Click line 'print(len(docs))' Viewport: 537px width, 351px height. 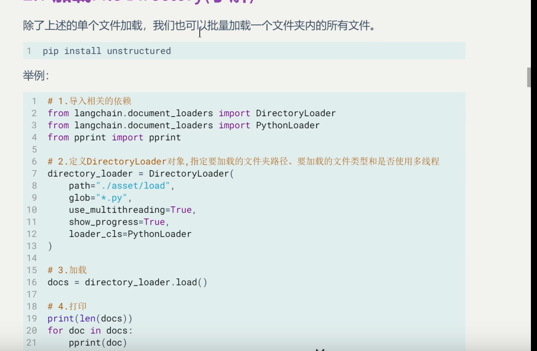pyautogui.click(x=90, y=319)
